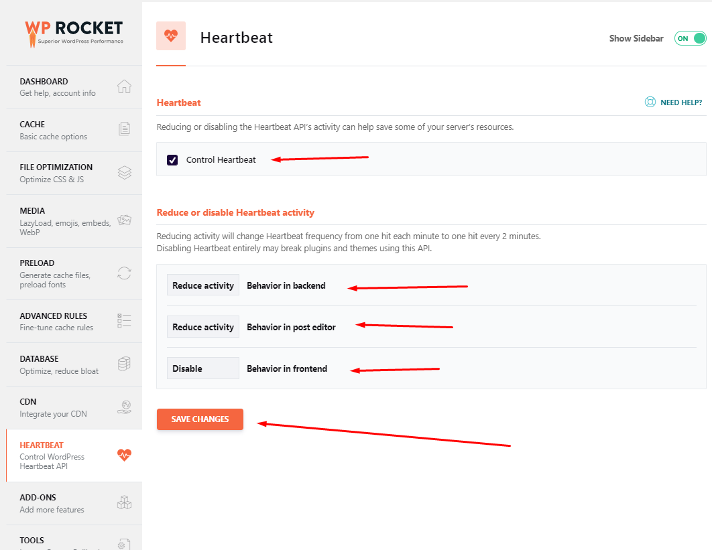Image resolution: width=712 pixels, height=550 pixels.
Task: Click the Database cylinder icon
Action: (x=124, y=364)
